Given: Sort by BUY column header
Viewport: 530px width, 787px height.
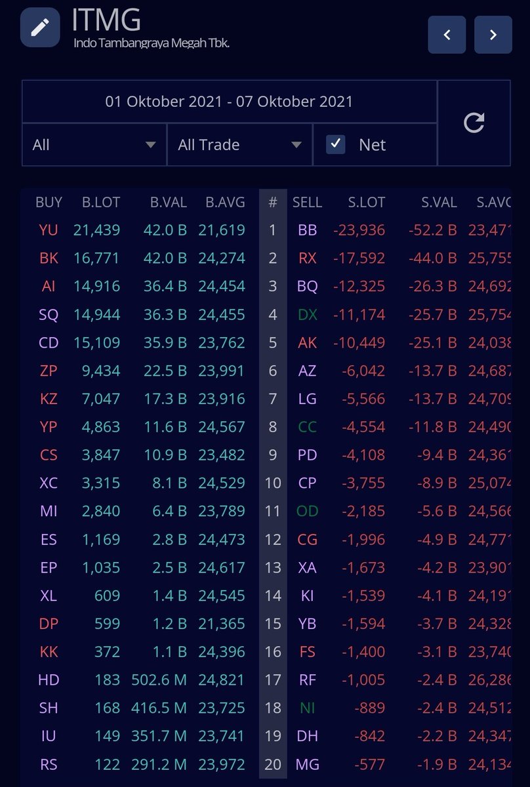Looking at the screenshot, I should coord(49,203).
